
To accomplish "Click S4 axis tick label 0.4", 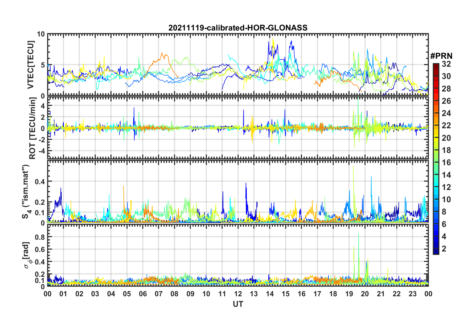I will (40, 181).
